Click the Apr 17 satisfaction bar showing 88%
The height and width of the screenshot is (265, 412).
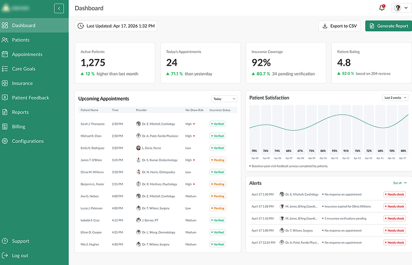coord(403,129)
